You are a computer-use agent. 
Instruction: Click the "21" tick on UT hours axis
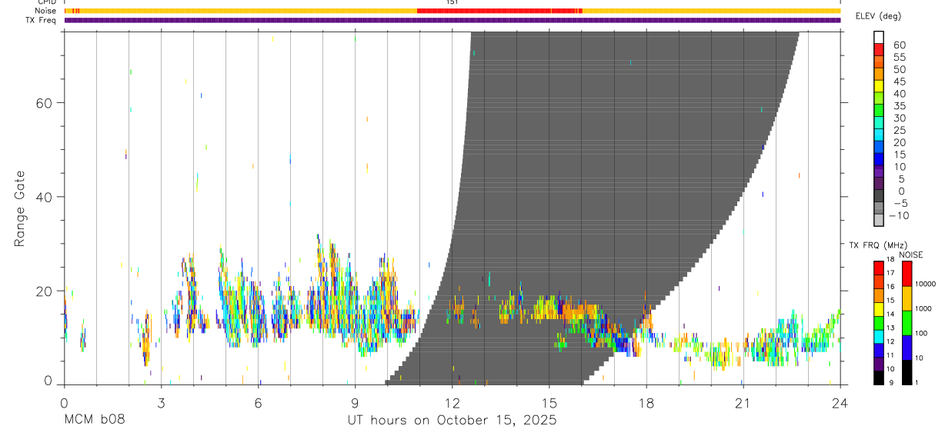(x=743, y=403)
